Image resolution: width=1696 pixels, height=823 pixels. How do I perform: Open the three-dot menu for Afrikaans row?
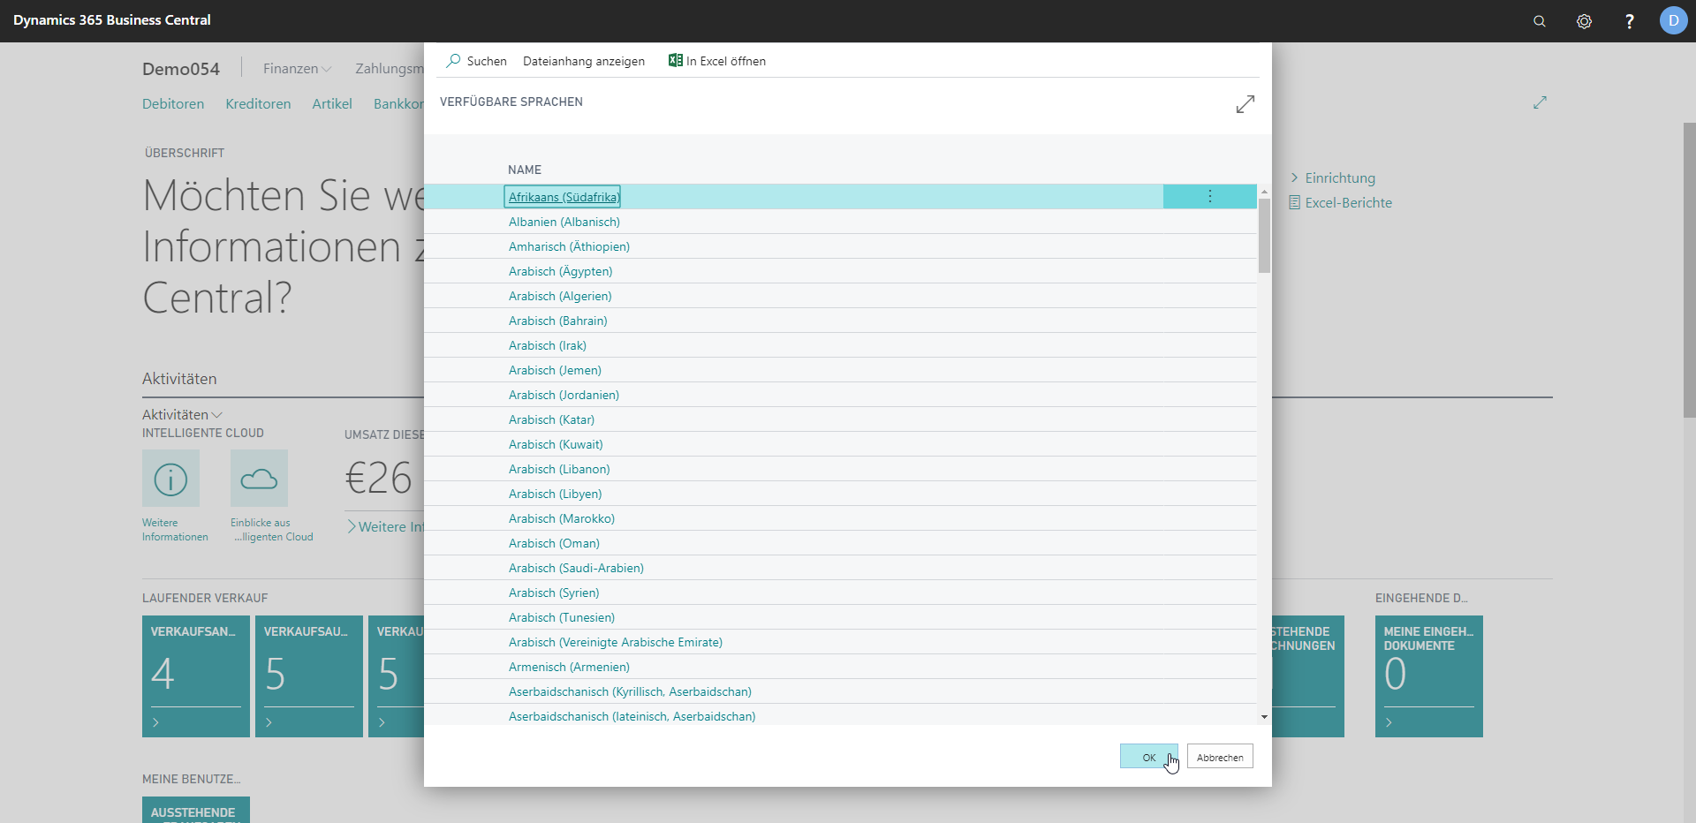coord(1210,196)
